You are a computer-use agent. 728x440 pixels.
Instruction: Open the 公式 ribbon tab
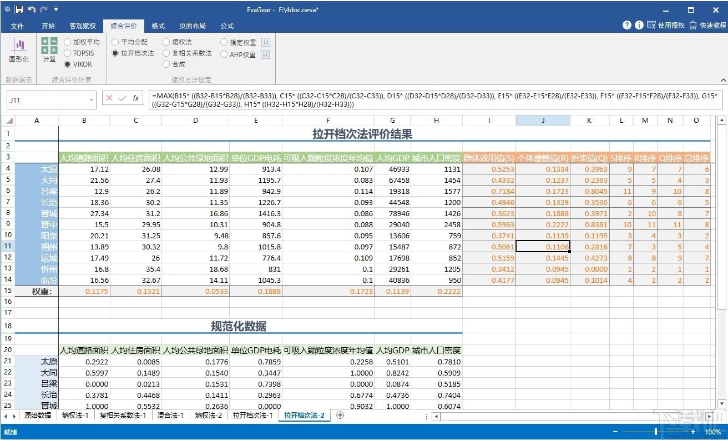(227, 26)
